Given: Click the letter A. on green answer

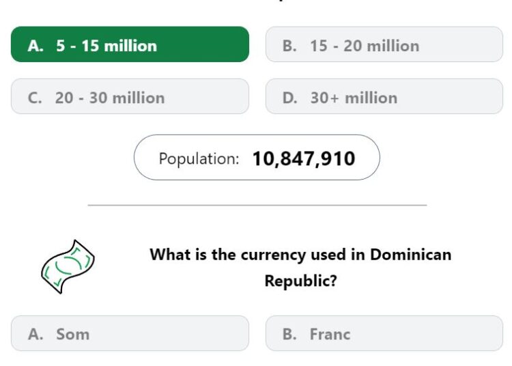Looking at the screenshot, I should coord(35,46).
